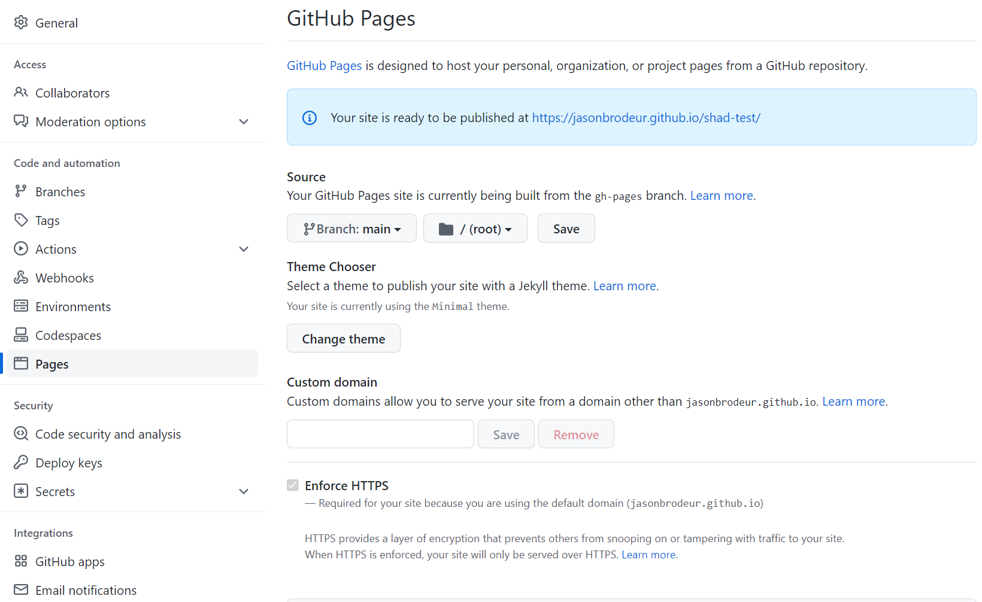Open Branches settings

pos(132,191)
